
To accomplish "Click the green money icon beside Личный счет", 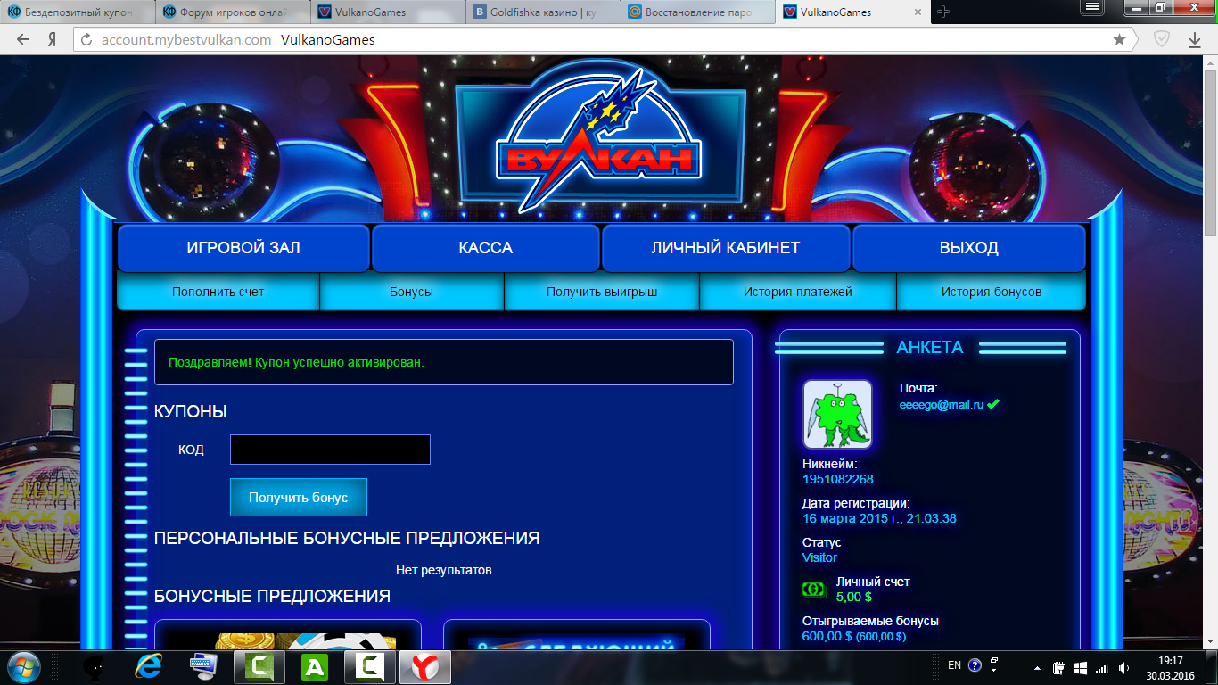I will tap(814, 590).
